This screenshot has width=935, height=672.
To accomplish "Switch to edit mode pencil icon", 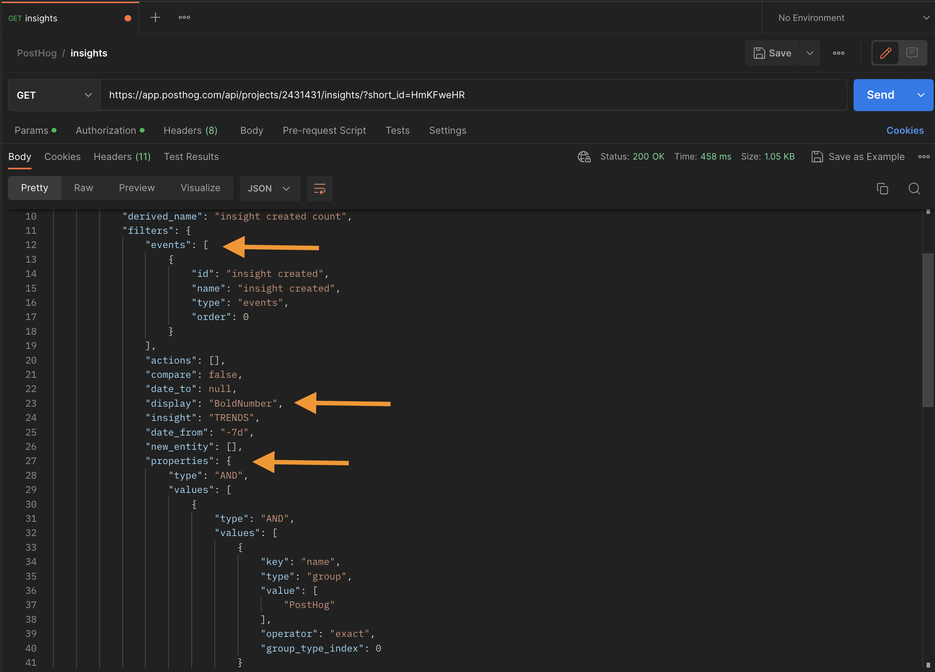I will (885, 53).
